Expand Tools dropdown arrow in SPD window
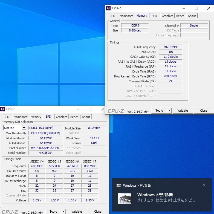The width and height of the screenshot is (214, 214). (63, 212)
